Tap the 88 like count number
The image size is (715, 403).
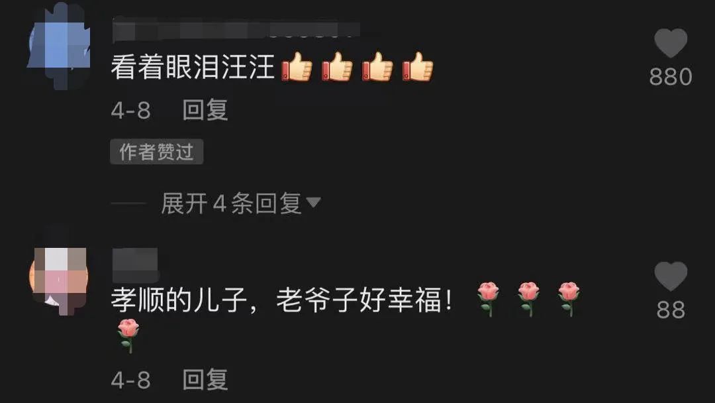coord(671,310)
